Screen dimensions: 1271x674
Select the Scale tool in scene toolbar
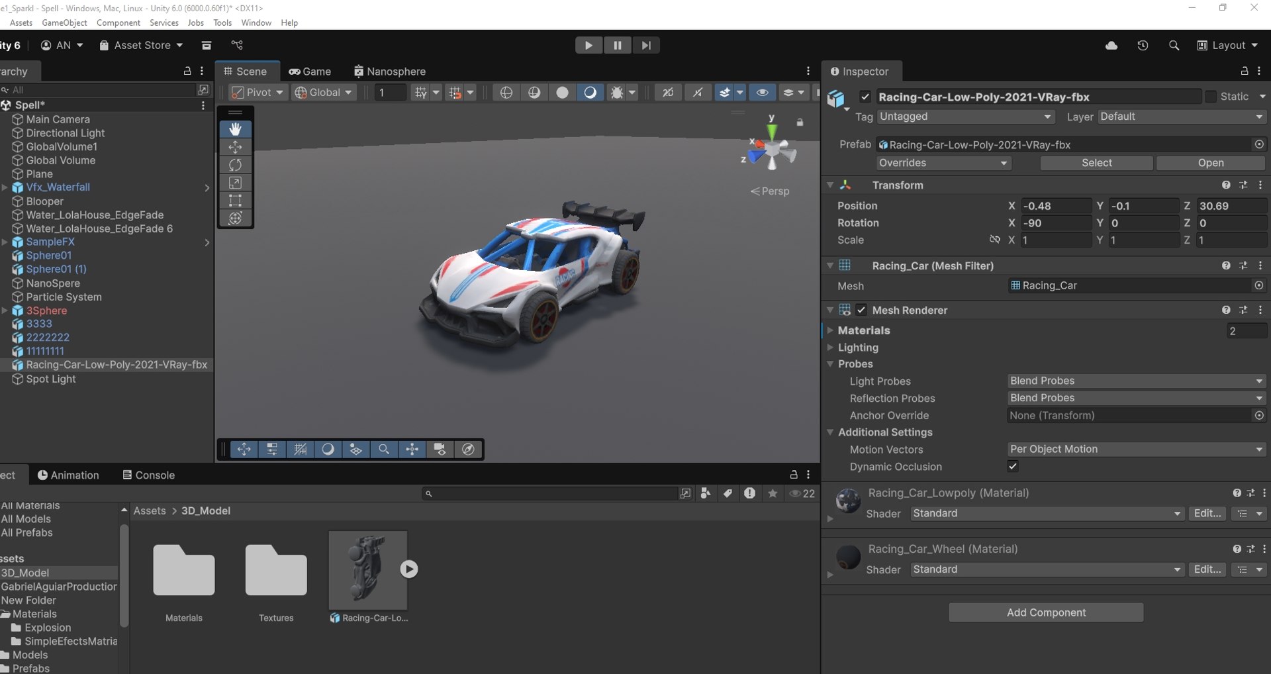235,183
